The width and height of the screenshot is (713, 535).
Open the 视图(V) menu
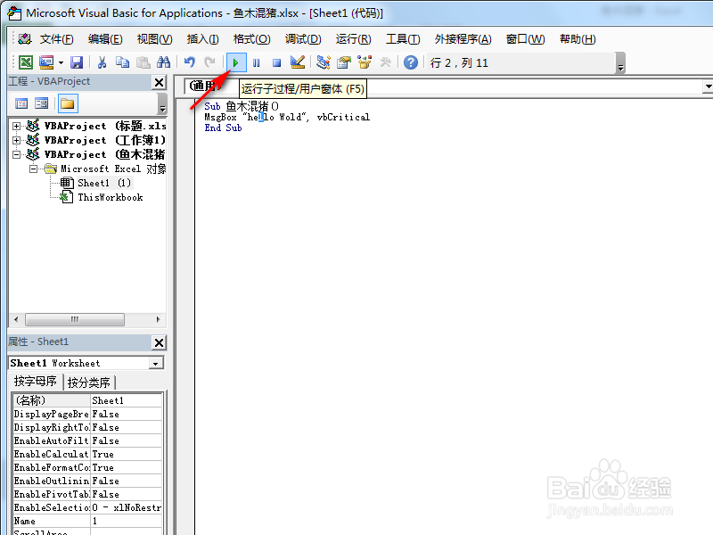click(154, 39)
